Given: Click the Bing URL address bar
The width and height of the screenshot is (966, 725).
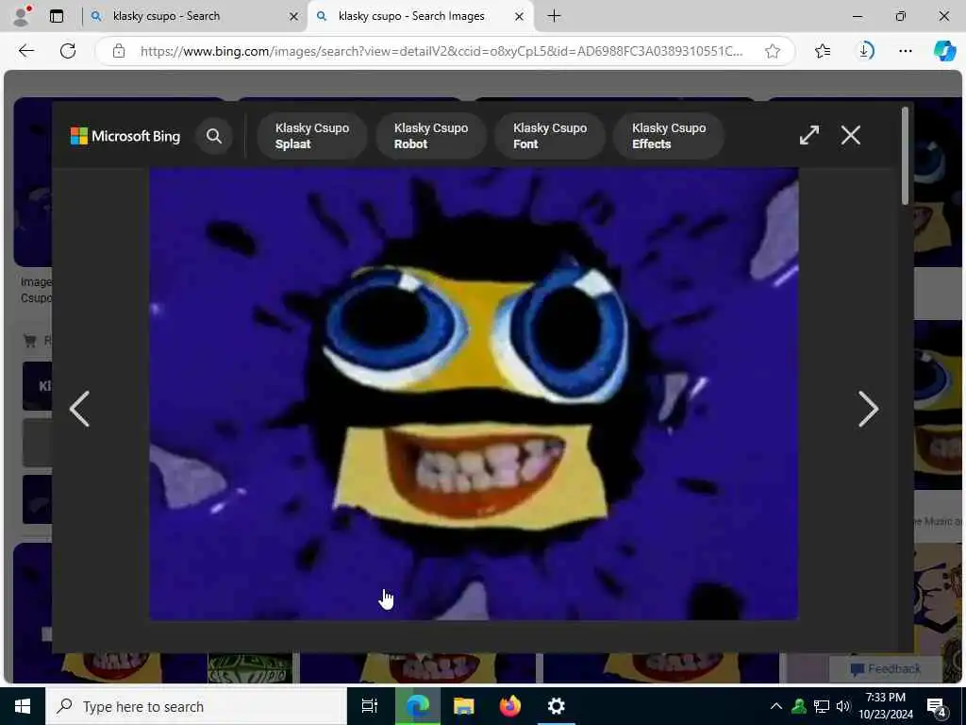Looking at the screenshot, I should [441, 51].
